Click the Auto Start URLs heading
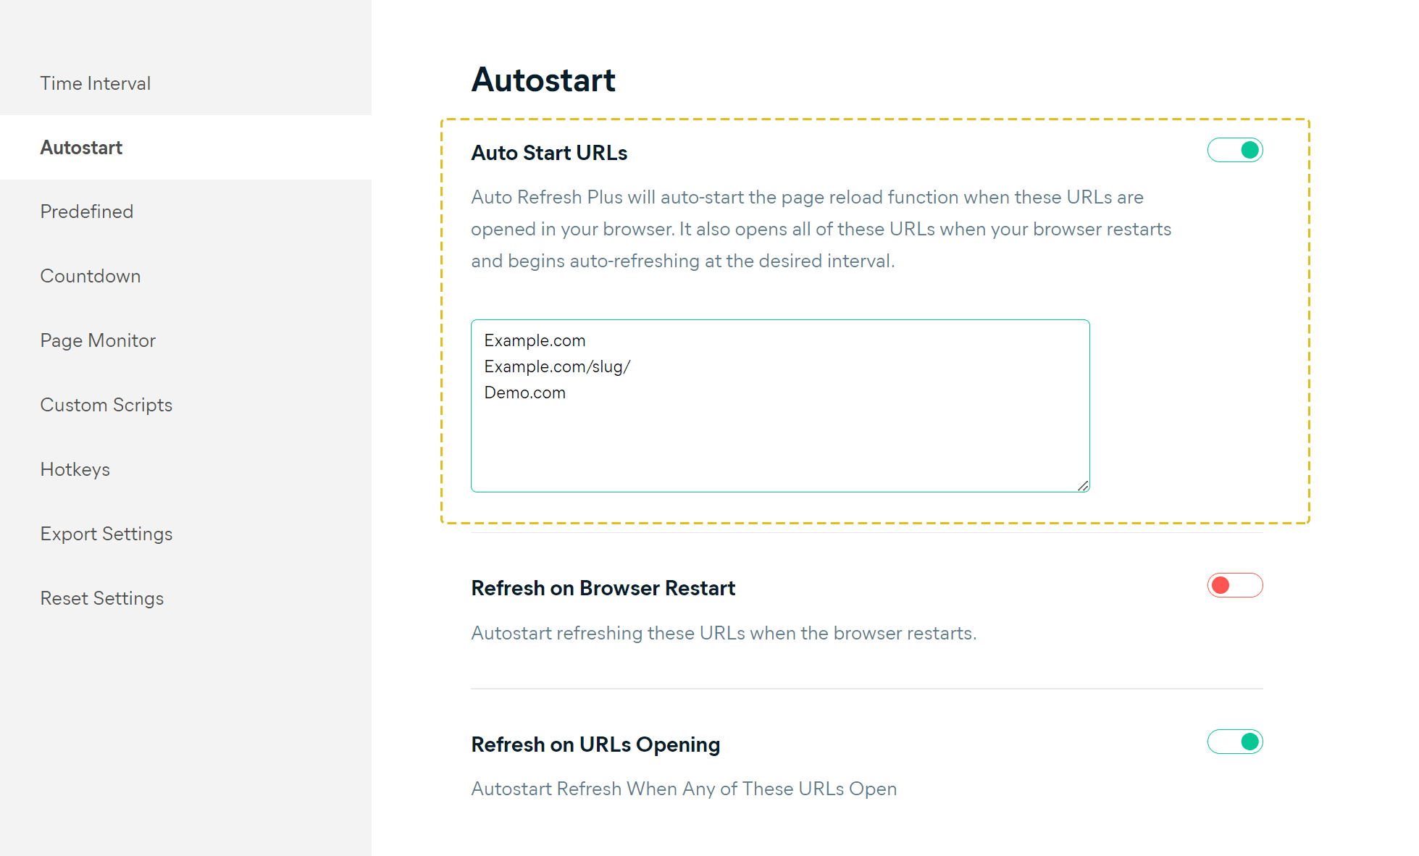The height and width of the screenshot is (856, 1419). click(549, 153)
